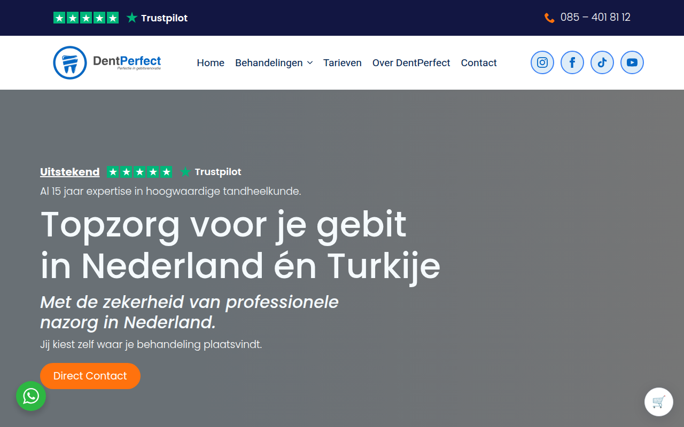Click 'Met de zekerheid van professionele' subtitle
684x427 pixels.
[190, 312]
